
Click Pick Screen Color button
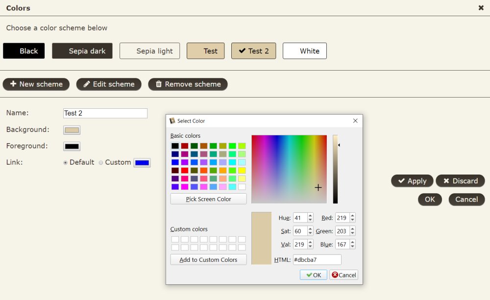[208, 199]
